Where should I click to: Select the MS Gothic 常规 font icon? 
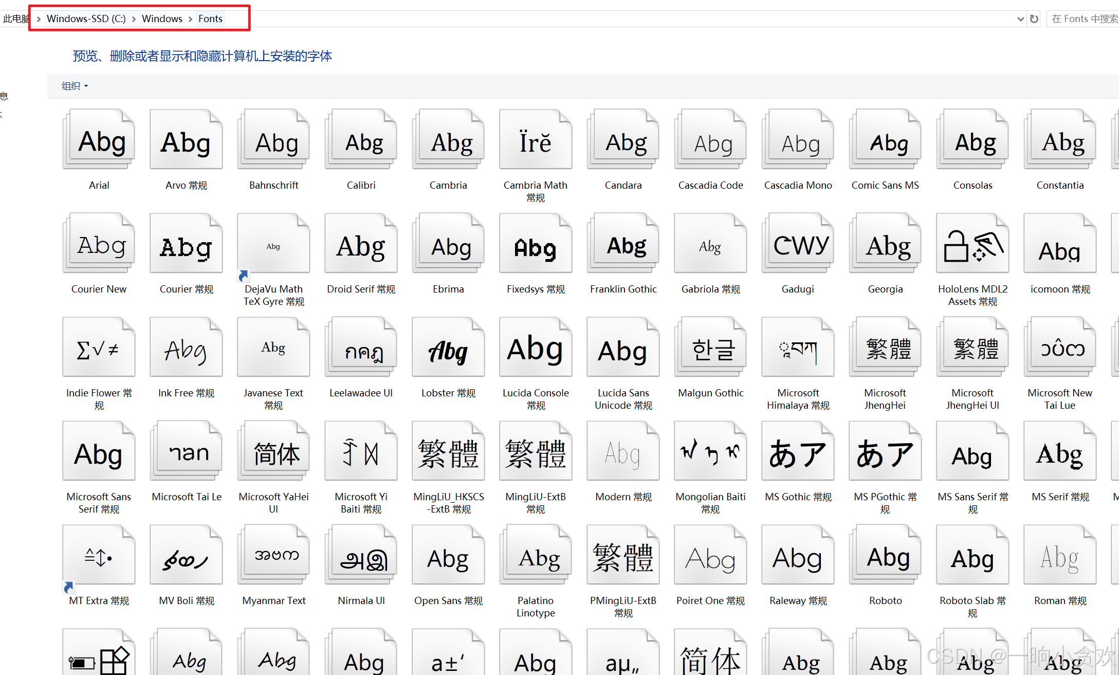click(x=798, y=450)
